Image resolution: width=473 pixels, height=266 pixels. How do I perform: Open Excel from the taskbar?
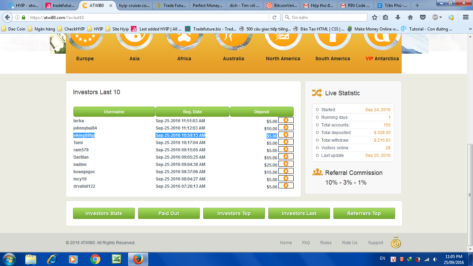(x=116, y=259)
